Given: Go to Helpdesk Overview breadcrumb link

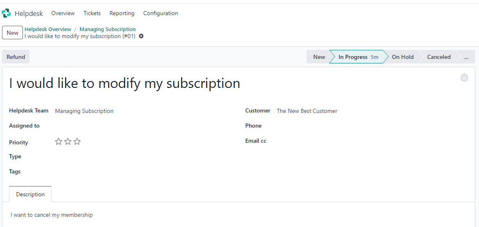Looking at the screenshot, I should (48, 29).
